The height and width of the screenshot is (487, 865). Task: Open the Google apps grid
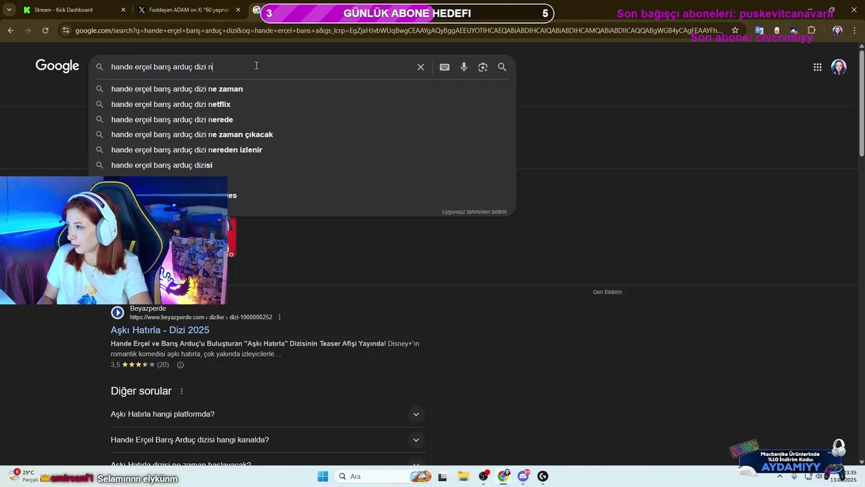tap(818, 67)
